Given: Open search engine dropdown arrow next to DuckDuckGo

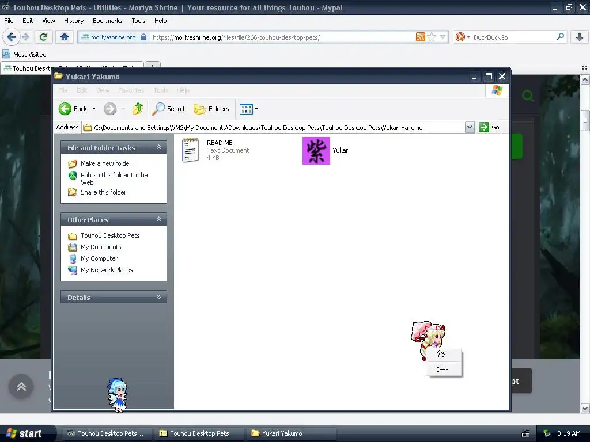Looking at the screenshot, I should [468, 37].
